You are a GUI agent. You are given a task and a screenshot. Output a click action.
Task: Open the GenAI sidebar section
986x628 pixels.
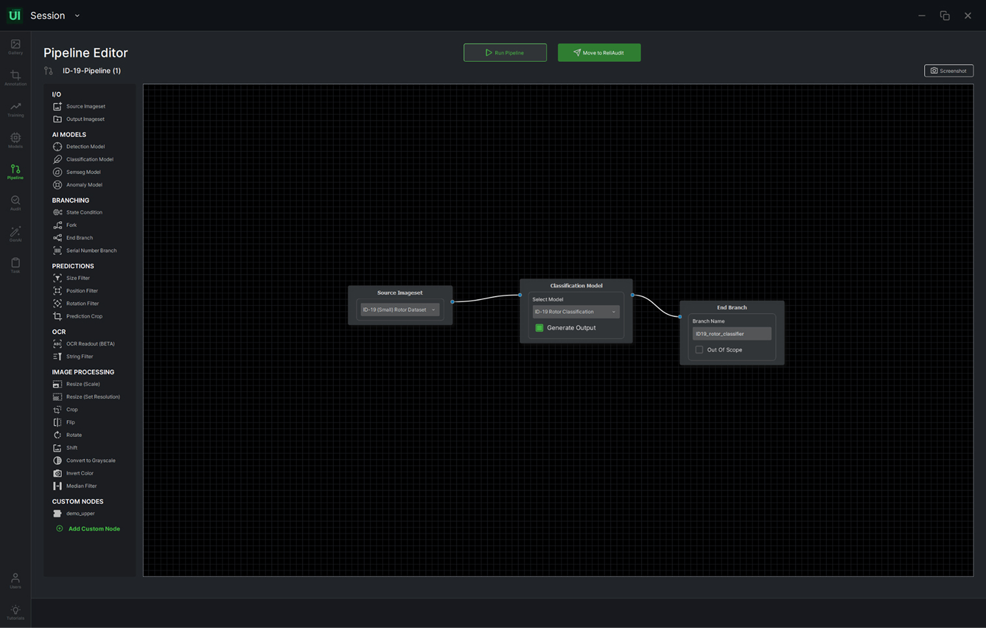15,234
